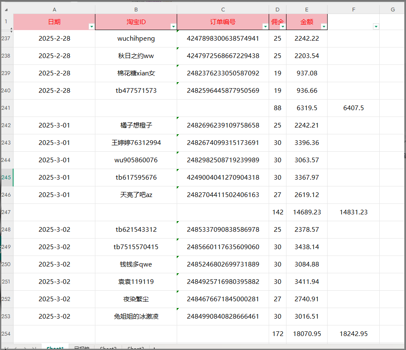Image resolution: width=406 pixels, height=350 pixels.
Task: Switch to the Sheet1 tab
Action: [x=55, y=348]
